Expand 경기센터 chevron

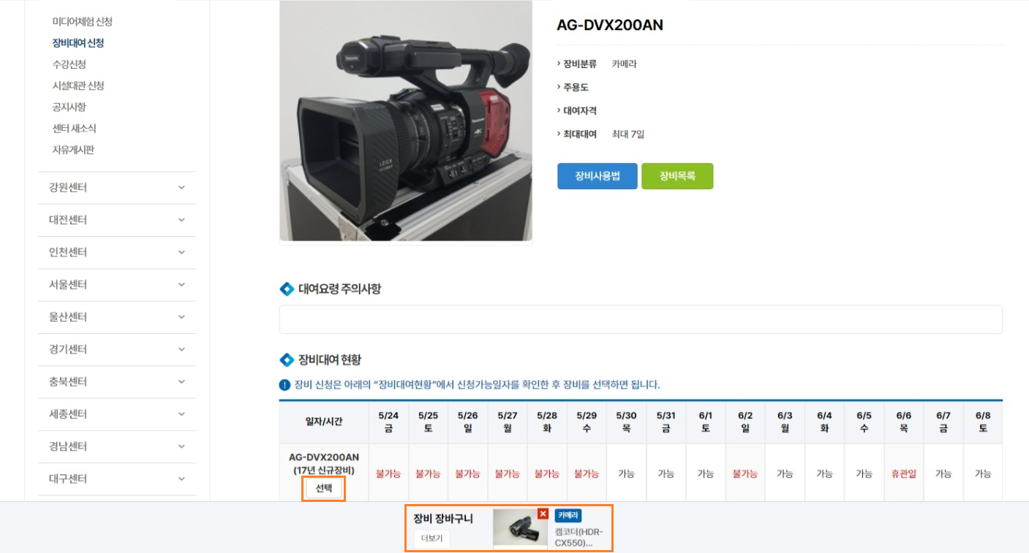click(x=181, y=349)
